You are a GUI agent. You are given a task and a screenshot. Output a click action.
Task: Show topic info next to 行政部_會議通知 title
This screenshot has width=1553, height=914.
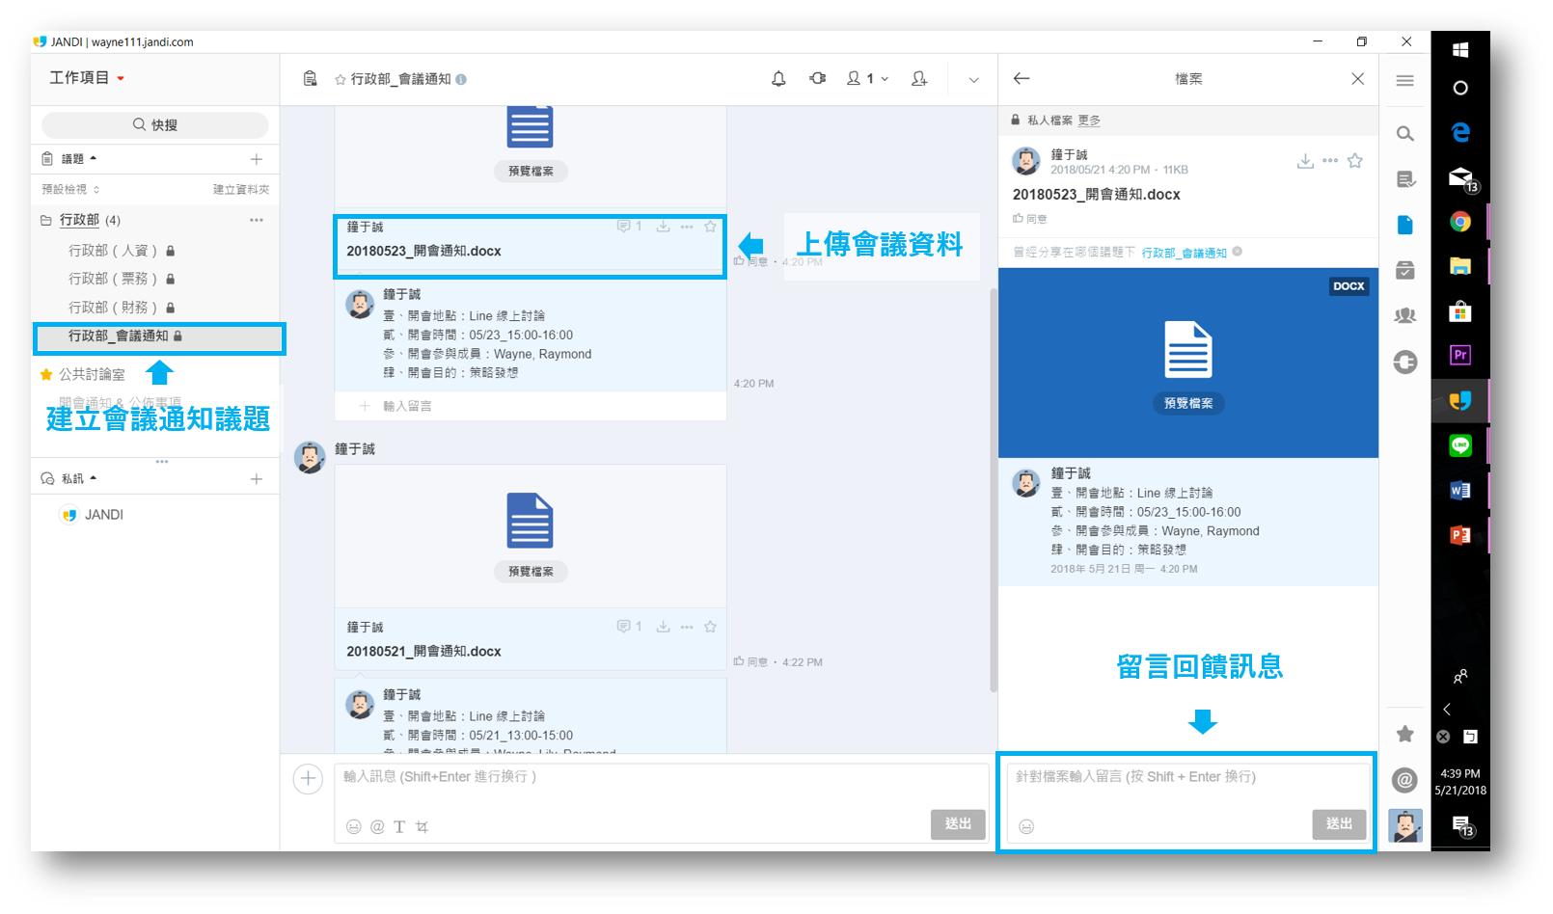pos(461,79)
